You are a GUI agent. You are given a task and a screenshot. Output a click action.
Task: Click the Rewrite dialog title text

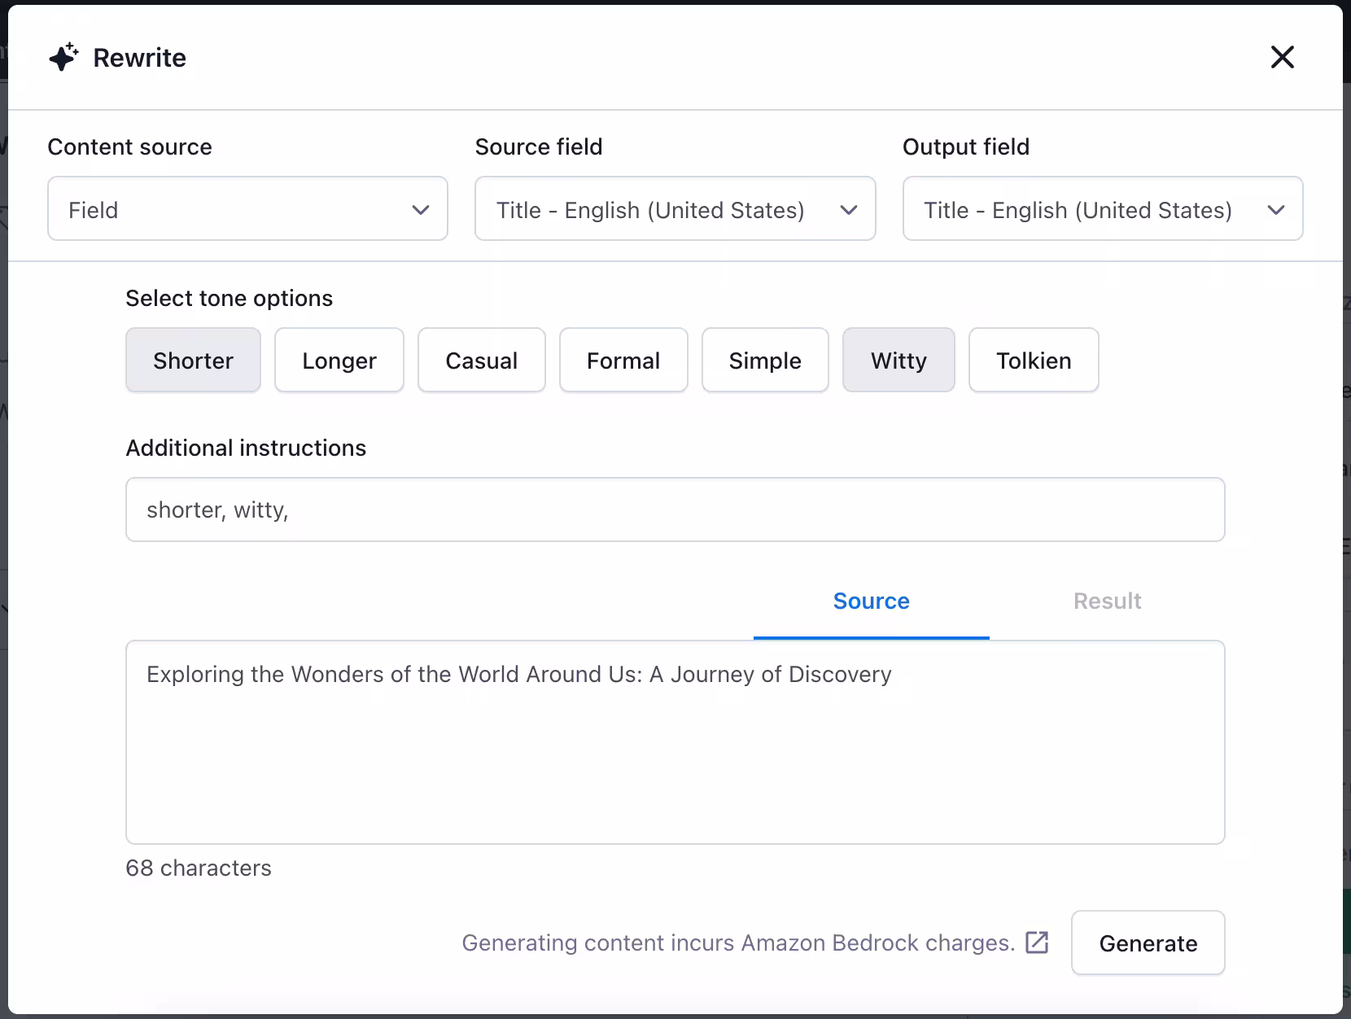pos(140,58)
